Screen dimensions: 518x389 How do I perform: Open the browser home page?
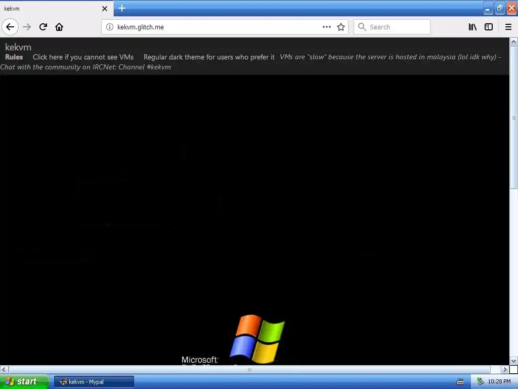click(x=59, y=27)
